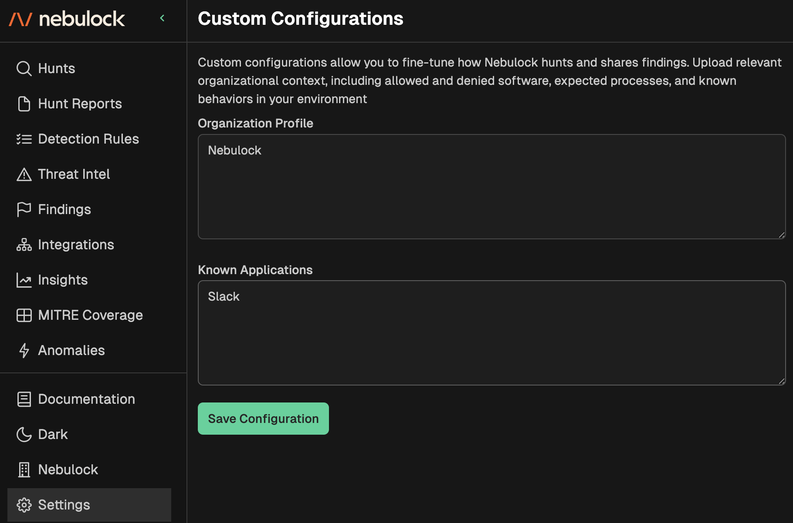Click the Detection Rules checklist icon
The image size is (793, 523).
pos(24,139)
